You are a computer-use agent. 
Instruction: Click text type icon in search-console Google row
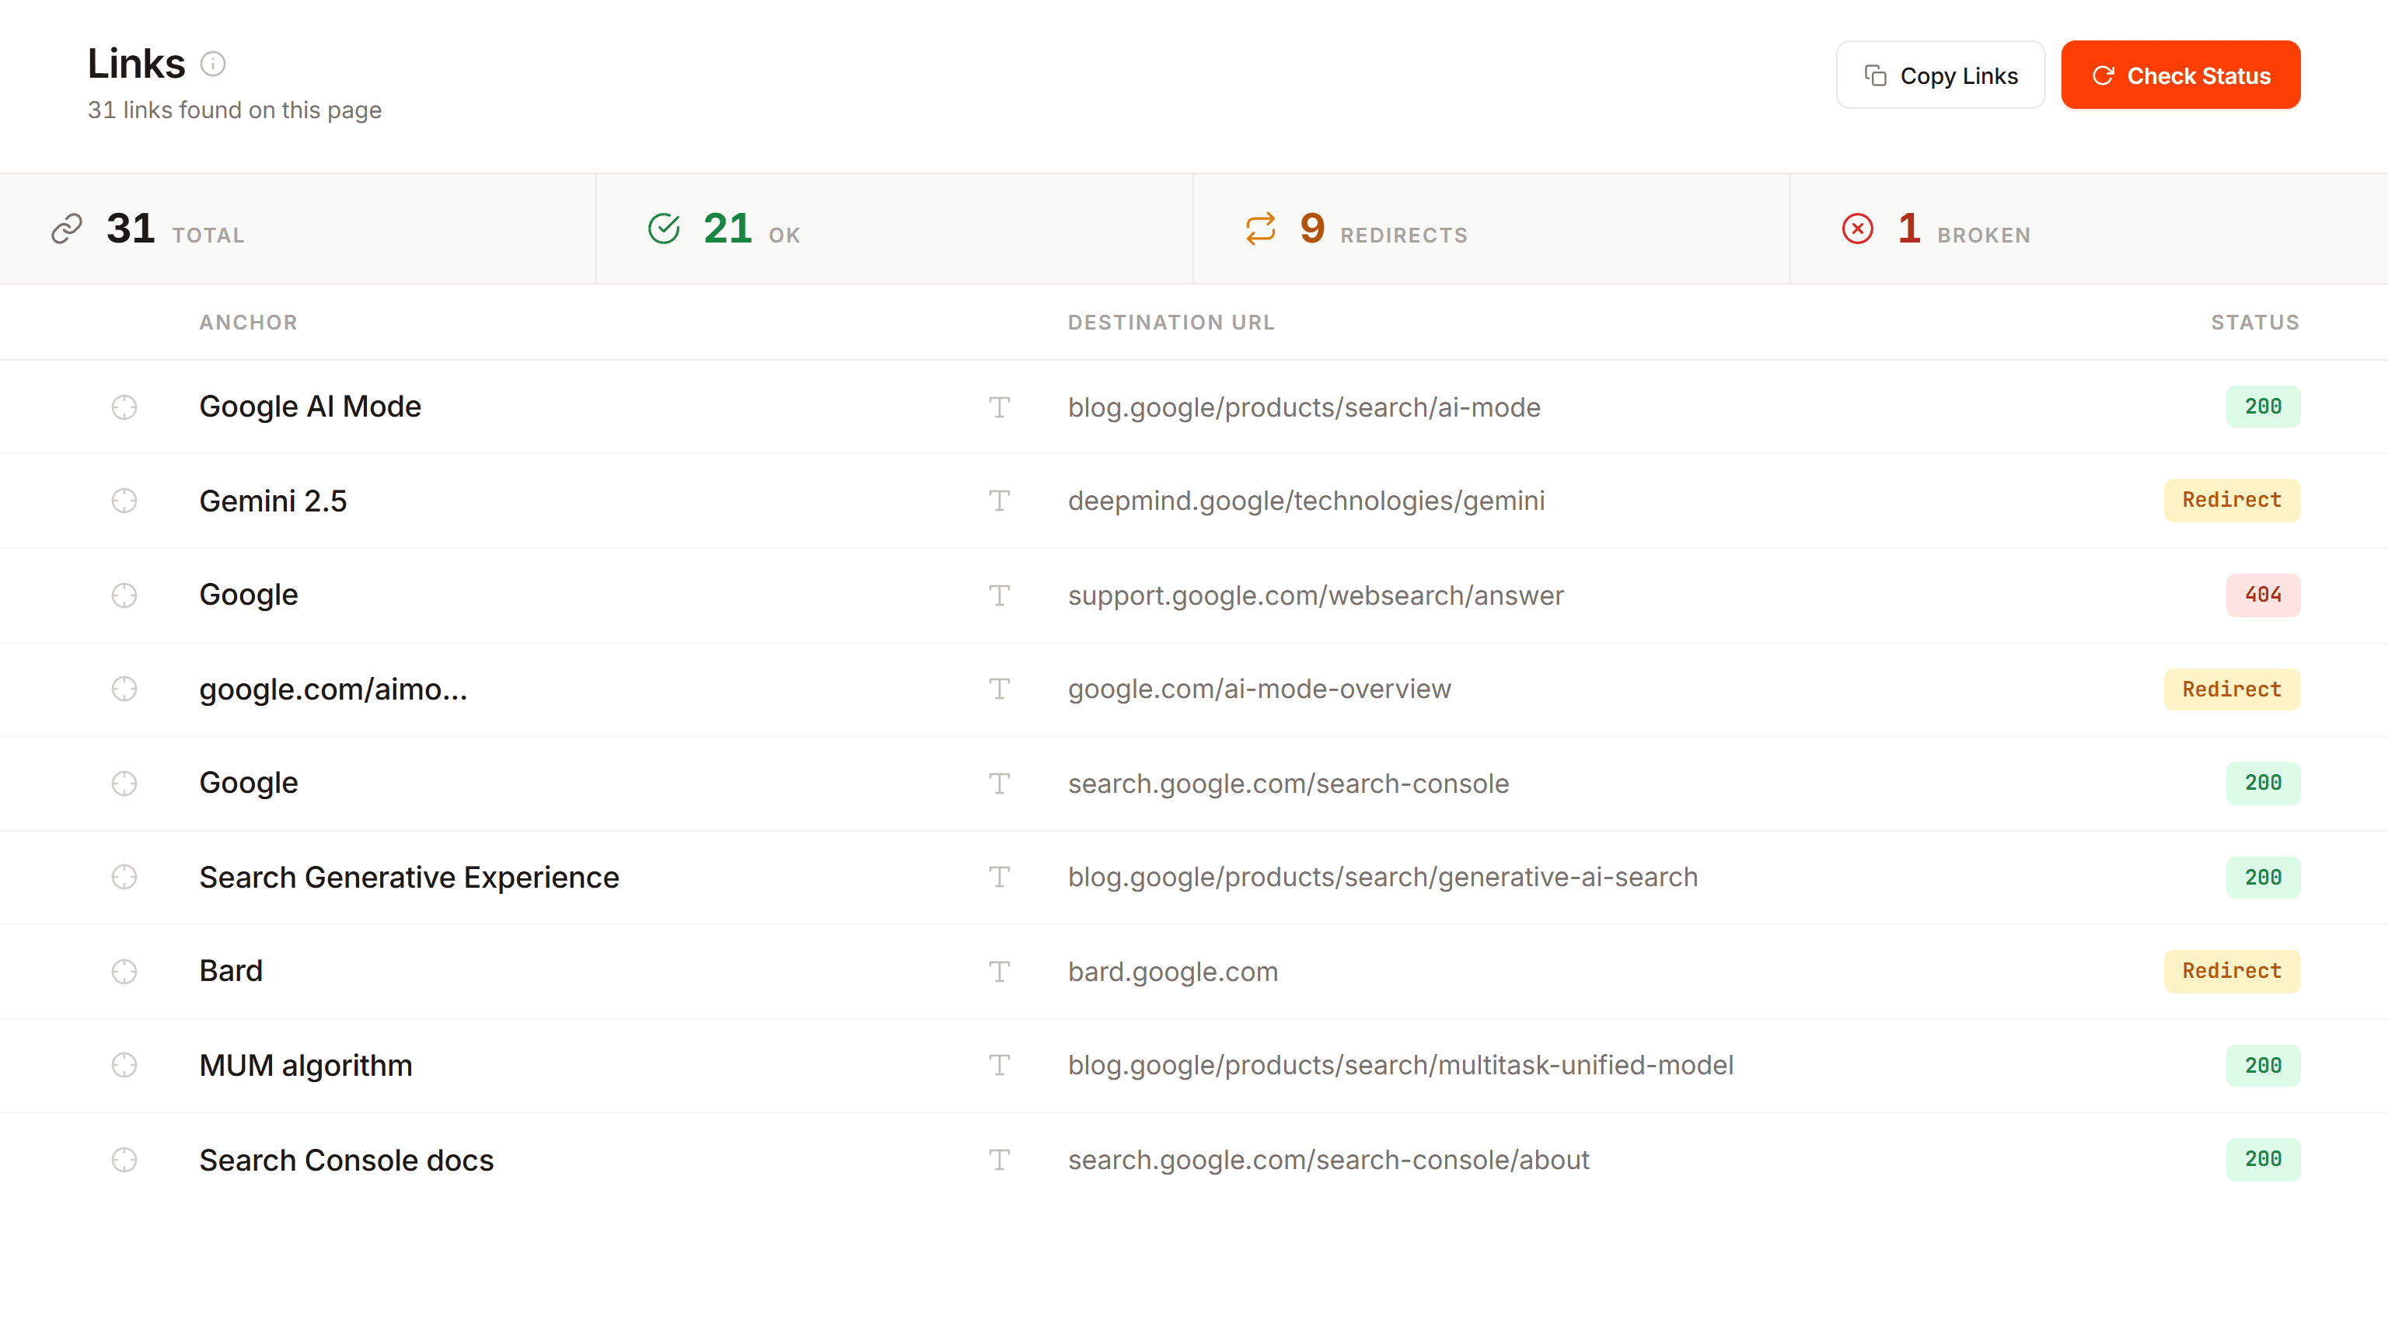1000,784
